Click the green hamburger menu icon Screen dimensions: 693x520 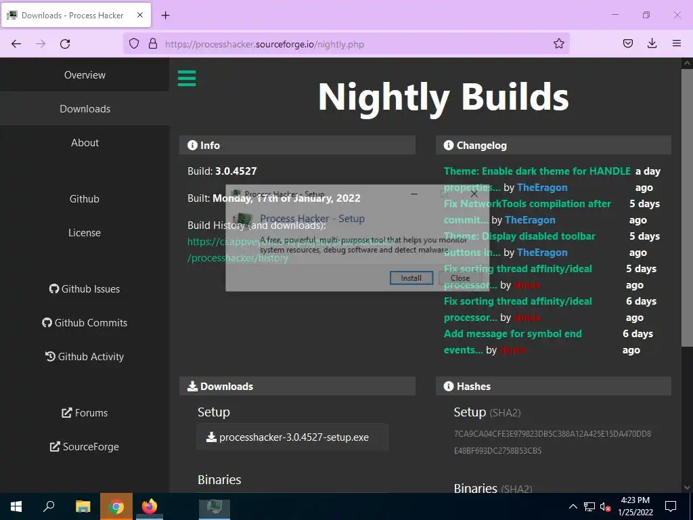(x=187, y=79)
